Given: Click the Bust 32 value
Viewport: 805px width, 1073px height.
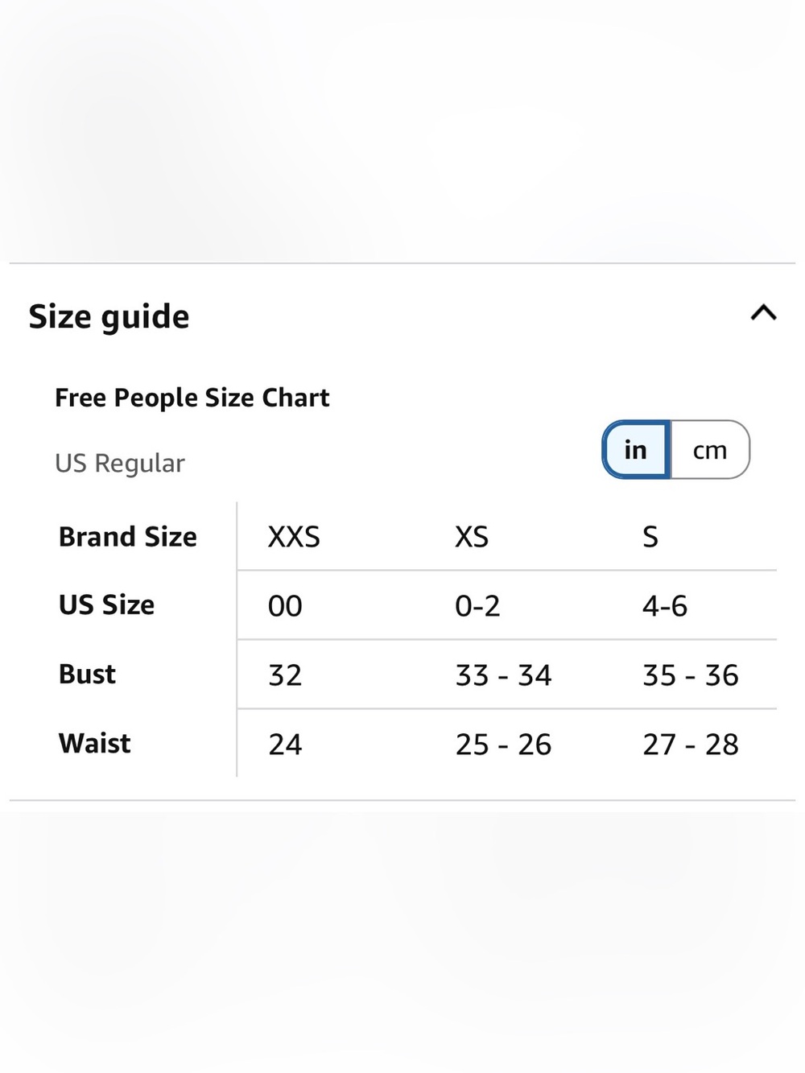Looking at the screenshot, I should click(285, 675).
